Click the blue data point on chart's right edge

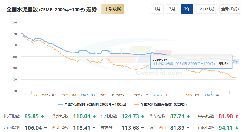point(236,61)
